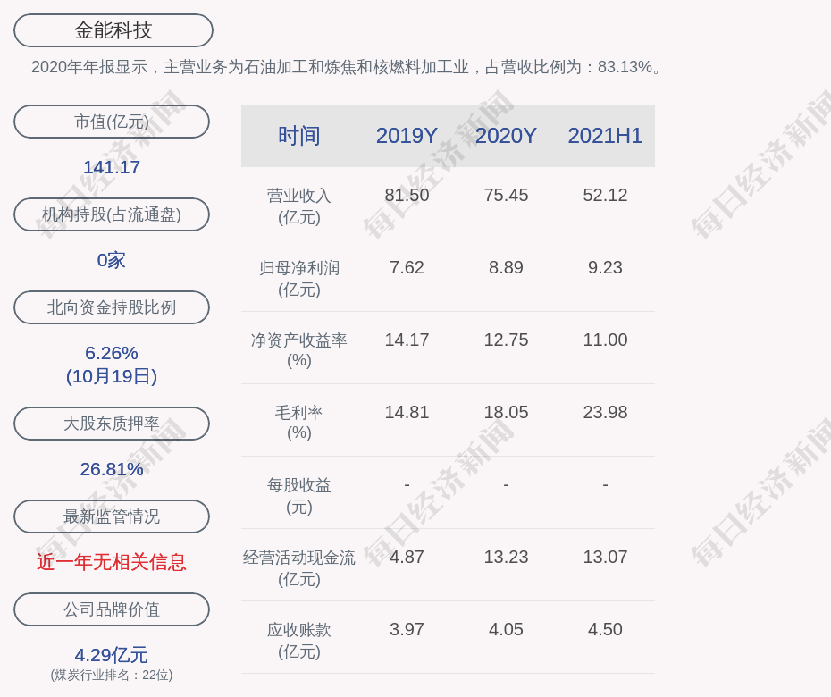Click the 14.81 gross margin cell
The image size is (831, 697).
click(x=407, y=412)
